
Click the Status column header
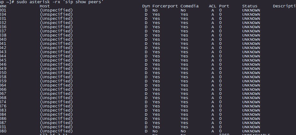click(x=250, y=6)
